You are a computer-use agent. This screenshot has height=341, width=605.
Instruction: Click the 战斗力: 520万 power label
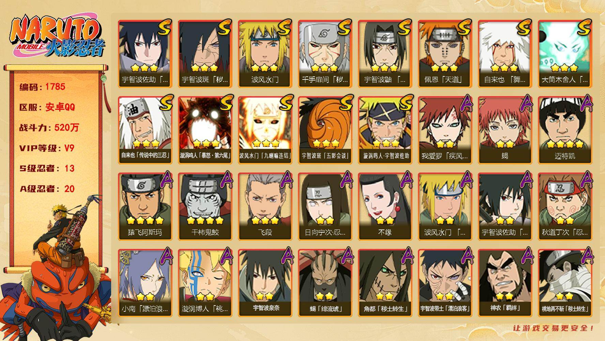click(x=49, y=128)
